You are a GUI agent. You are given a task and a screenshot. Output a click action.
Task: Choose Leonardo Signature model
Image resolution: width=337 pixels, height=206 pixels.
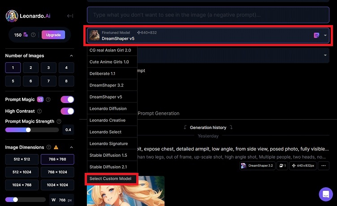coord(112,143)
